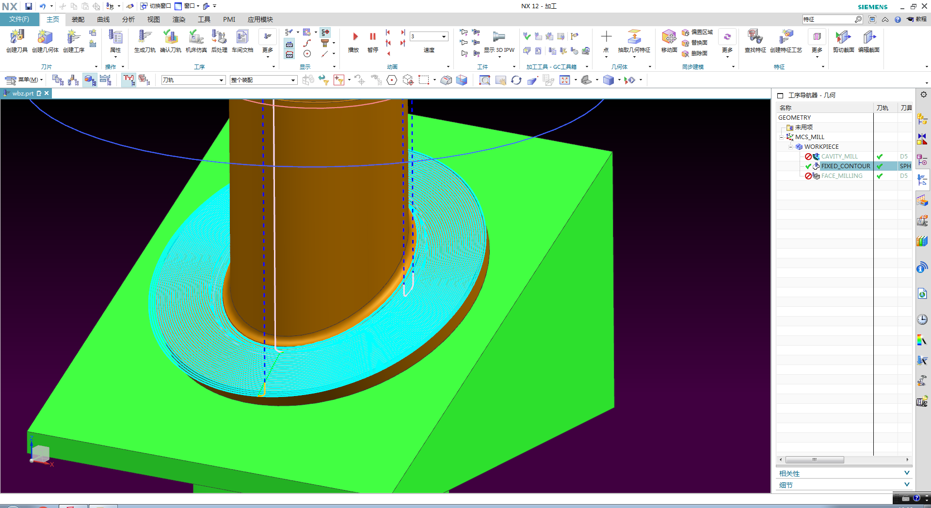Toggle Geometry View button in top border bar
This screenshot has height=508, width=931.
[x=90, y=80]
